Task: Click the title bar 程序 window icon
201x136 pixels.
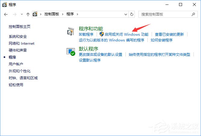Action: coord(5,5)
